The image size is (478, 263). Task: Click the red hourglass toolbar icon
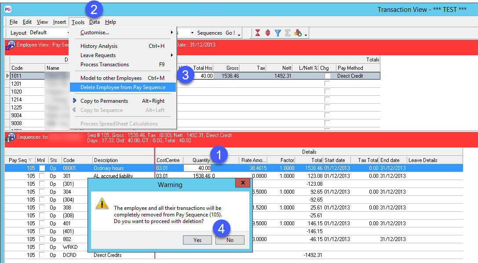tap(258, 33)
